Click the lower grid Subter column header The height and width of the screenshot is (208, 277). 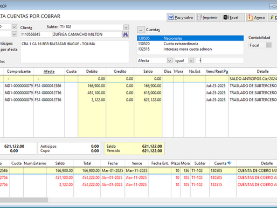coord(200,163)
